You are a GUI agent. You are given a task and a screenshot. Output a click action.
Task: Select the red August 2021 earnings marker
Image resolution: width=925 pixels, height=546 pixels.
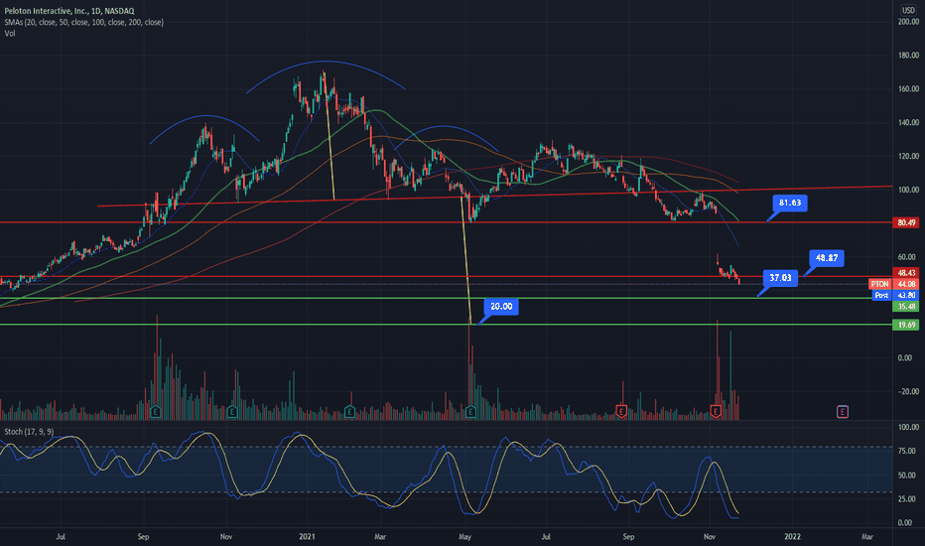coord(621,411)
